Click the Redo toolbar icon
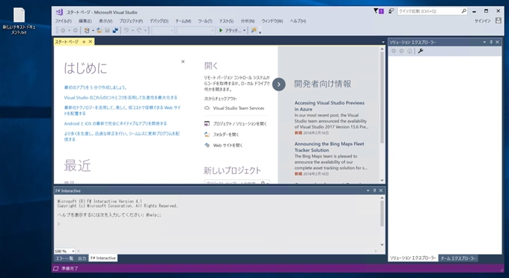The width and height of the screenshot is (509, 278). point(139,31)
